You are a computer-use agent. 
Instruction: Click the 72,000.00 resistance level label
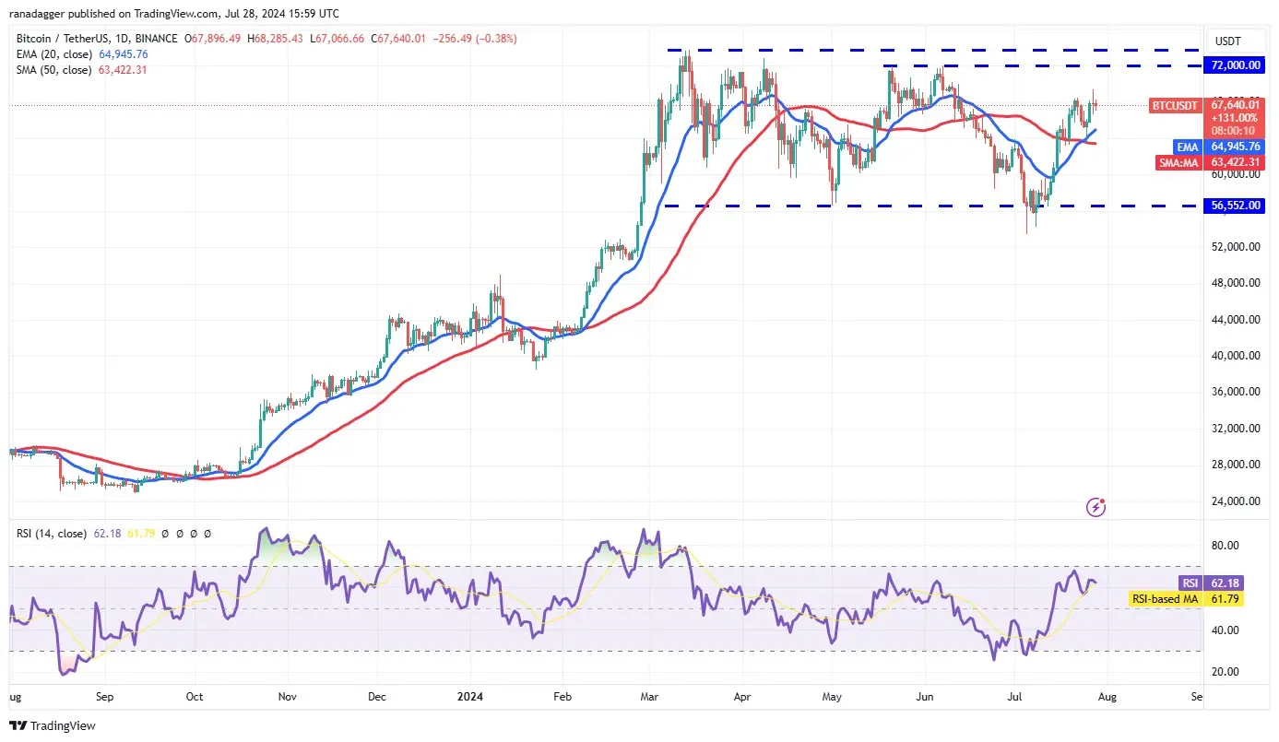1238,65
